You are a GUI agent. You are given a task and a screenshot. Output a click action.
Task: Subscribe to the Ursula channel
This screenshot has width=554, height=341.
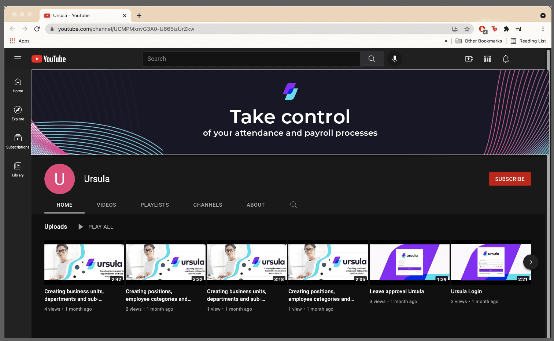pos(510,179)
